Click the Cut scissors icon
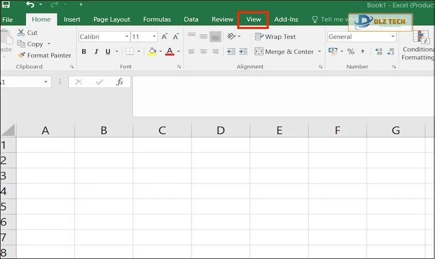This screenshot has height=259, width=435. coord(21,33)
